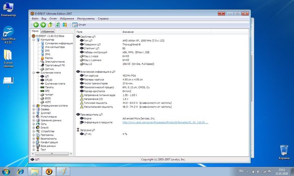294x176 pixels.
Task: Select the Чипсет tree item
Action: click(49, 95)
